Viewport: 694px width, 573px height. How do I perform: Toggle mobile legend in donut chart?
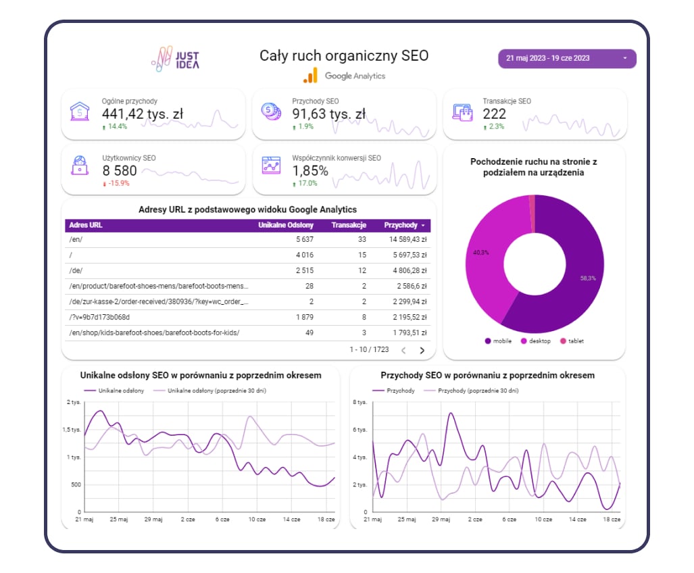[498, 341]
